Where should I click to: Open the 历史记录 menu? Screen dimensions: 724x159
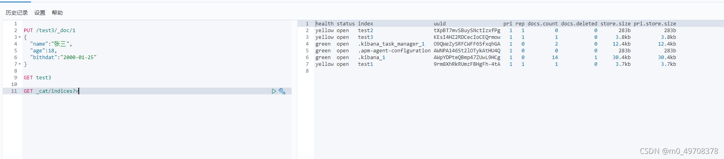[x=17, y=13]
